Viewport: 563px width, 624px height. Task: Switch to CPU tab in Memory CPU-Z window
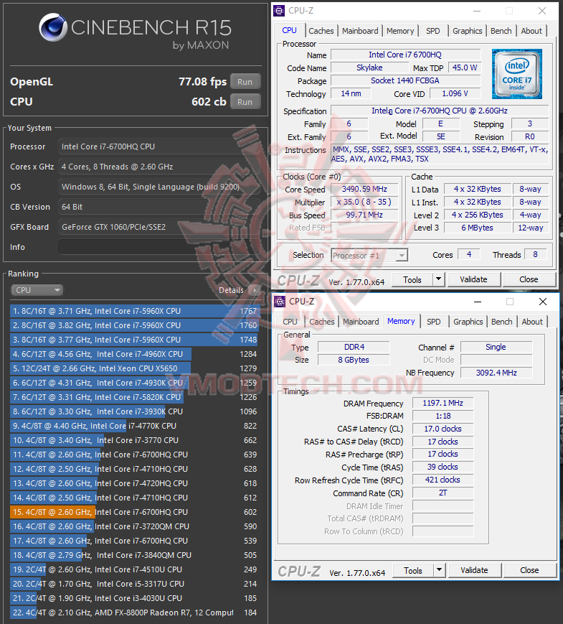290,322
